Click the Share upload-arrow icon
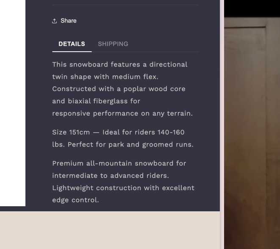This screenshot has height=249, width=280. click(x=55, y=21)
